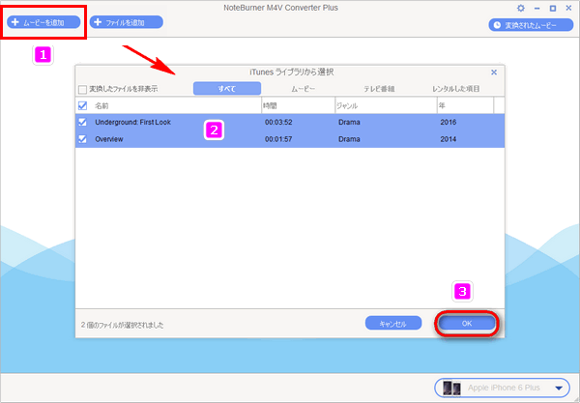This screenshot has height=403, width=580.
Task: Switch to the ムービー tab
Action: coord(303,89)
